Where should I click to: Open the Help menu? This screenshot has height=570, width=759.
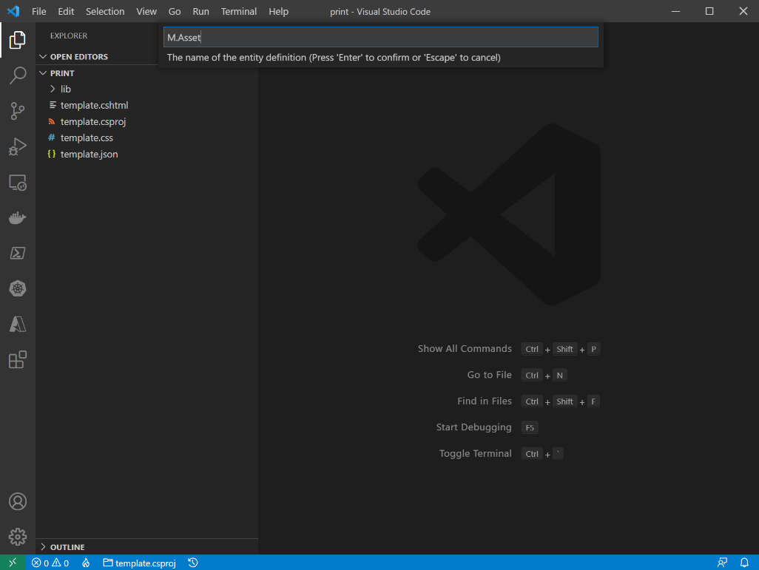point(278,11)
